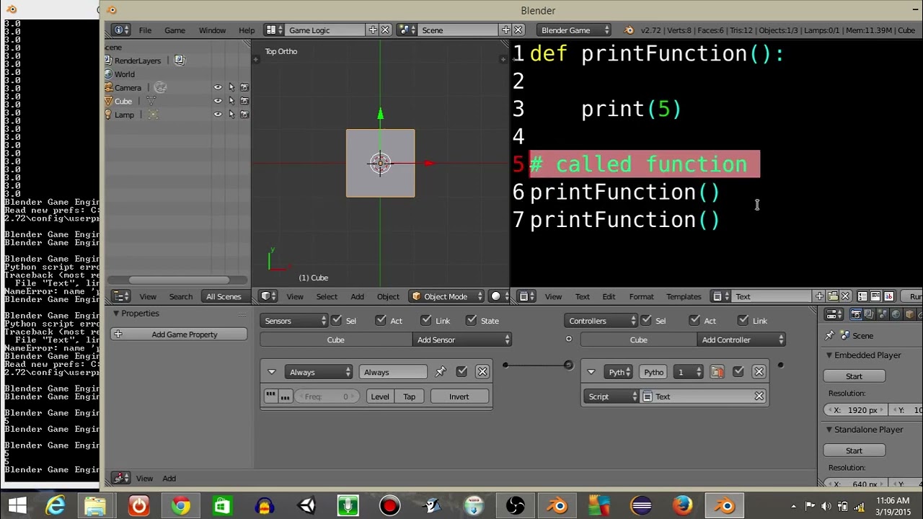Open the Format menu in text editor

click(x=641, y=296)
